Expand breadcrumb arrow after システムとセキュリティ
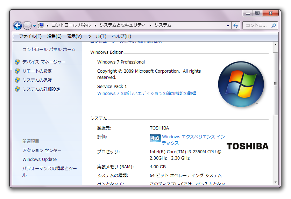The width and height of the screenshot is (291, 199). click(150, 25)
